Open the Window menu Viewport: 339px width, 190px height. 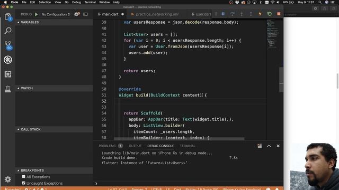(x=104, y=2)
